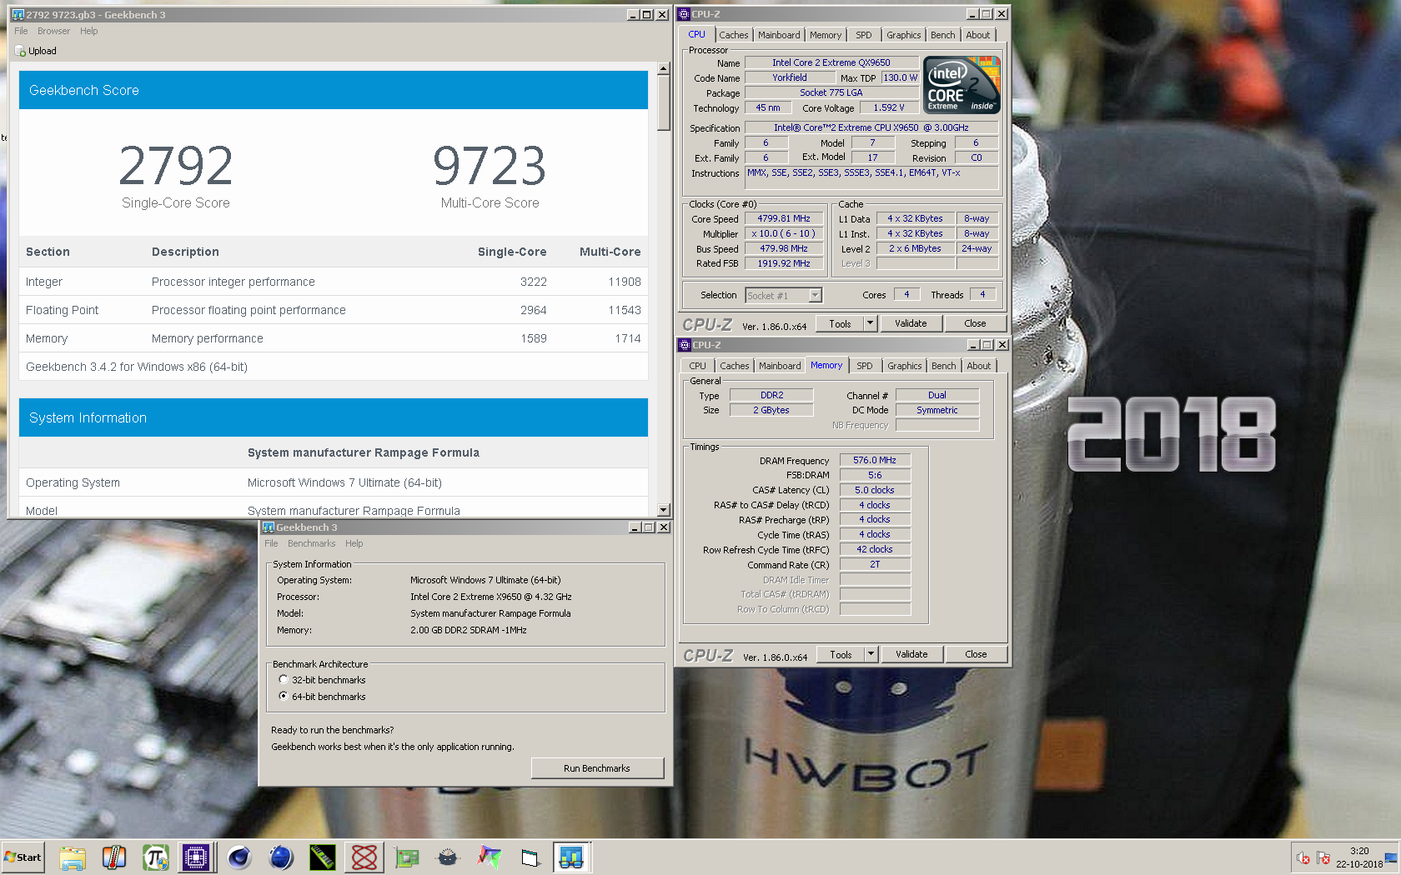Switch to CPU tab in lower CPU-Z
The height and width of the screenshot is (875, 1401).
click(x=697, y=366)
